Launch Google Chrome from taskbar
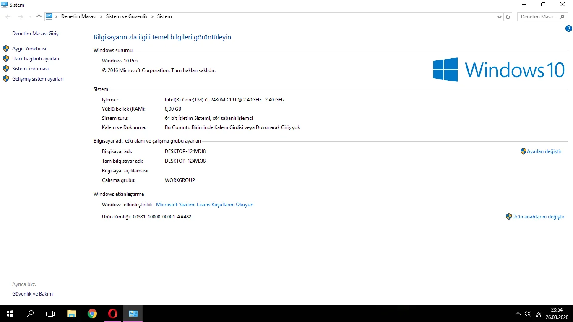This screenshot has width=573, height=322. click(x=92, y=314)
